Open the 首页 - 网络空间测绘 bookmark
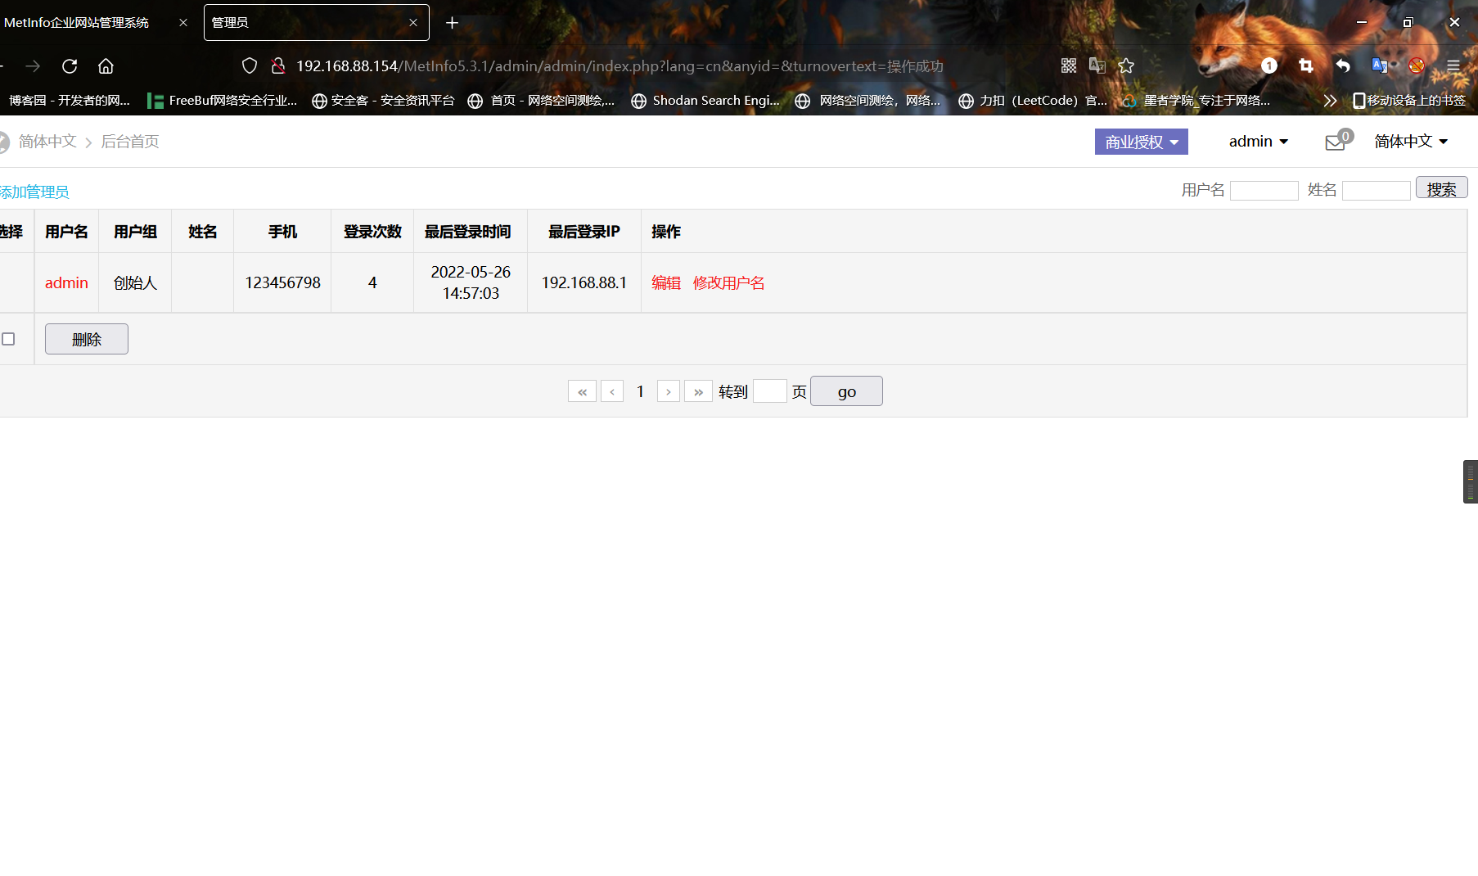 541,101
